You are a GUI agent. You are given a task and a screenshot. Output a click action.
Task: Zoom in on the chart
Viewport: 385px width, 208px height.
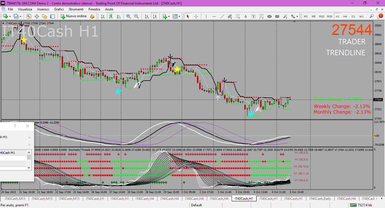[x=129, y=16]
